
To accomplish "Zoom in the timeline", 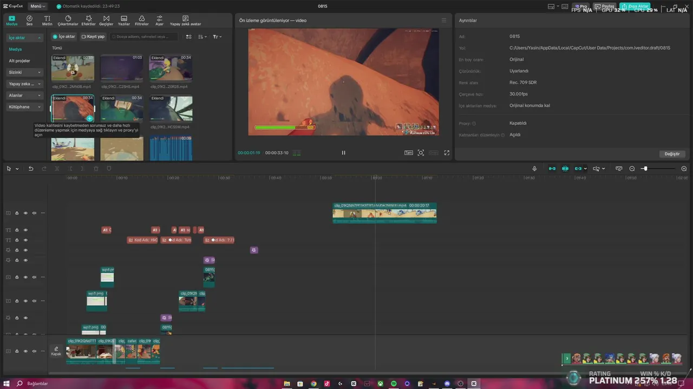I will click(x=684, y=169).
